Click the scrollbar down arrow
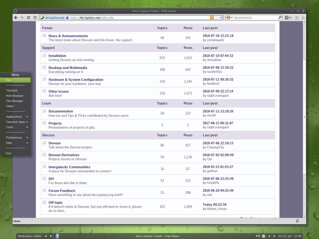Screen dimensions: 319x239 pos(304,216)
